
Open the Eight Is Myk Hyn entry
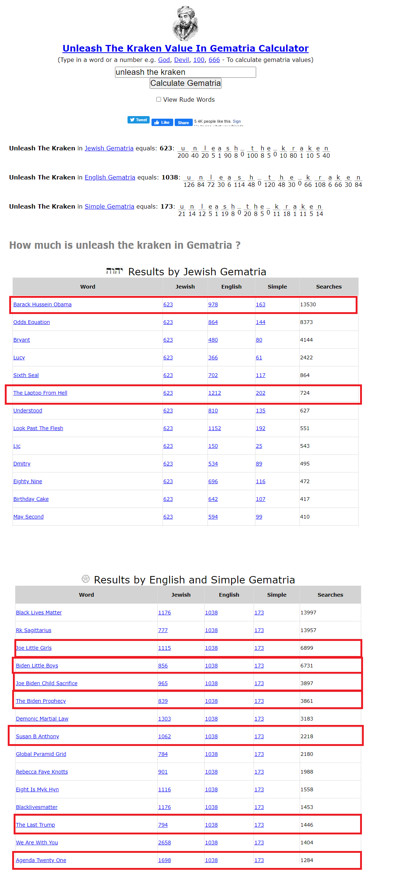click(37, 789)
